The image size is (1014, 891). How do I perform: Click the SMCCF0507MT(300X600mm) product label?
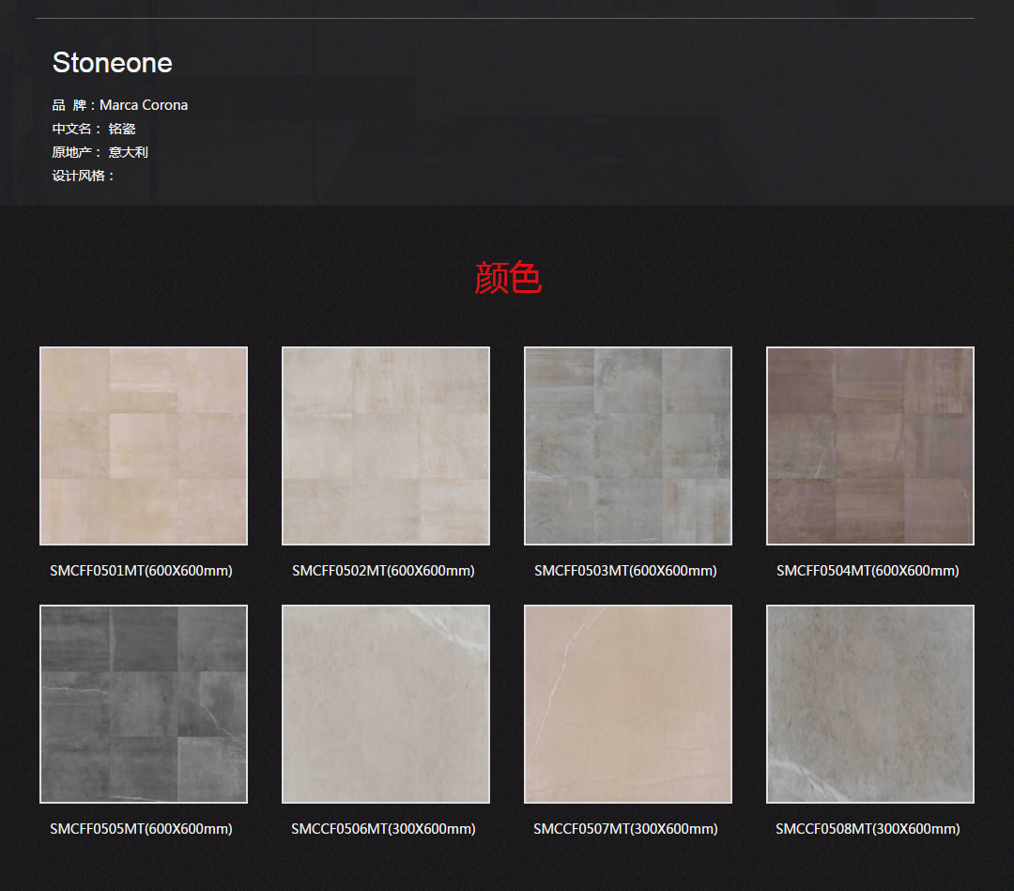[x=625, y=829]
